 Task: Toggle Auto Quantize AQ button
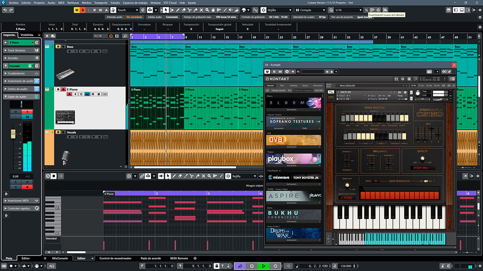coord(52,266)
